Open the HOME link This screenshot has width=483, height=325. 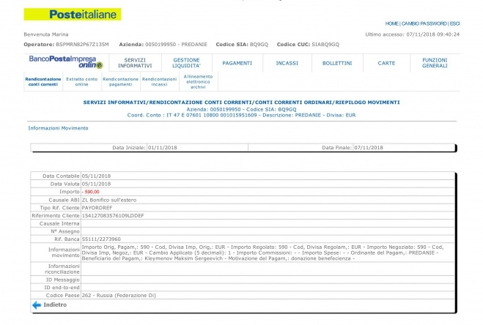pyautogui.click(x=392, y=23)
